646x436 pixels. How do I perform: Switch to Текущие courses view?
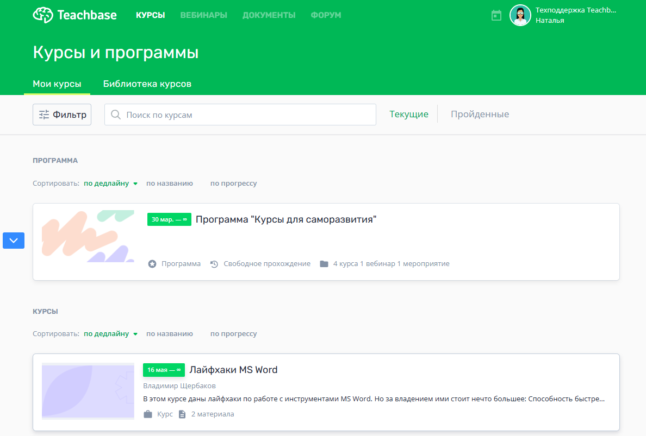409,114
